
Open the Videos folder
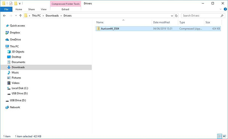point(15,83)
